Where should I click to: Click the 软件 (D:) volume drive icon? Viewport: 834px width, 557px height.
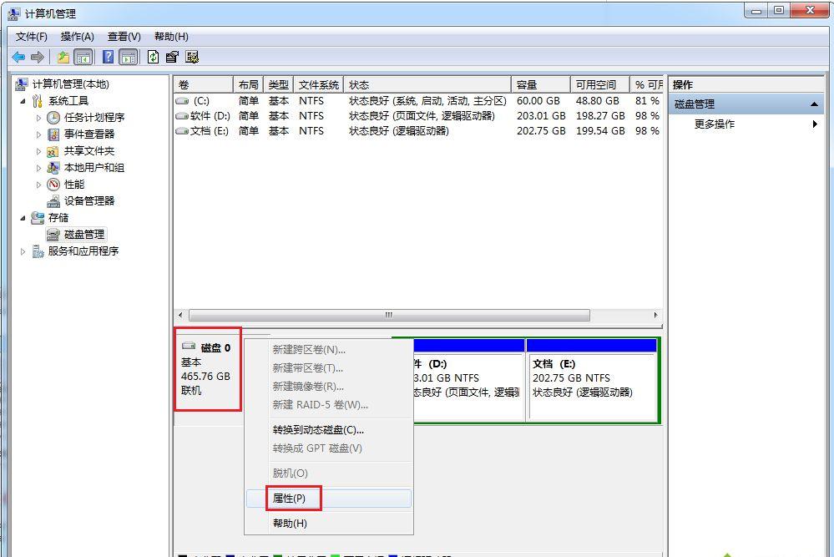(183, 115)
